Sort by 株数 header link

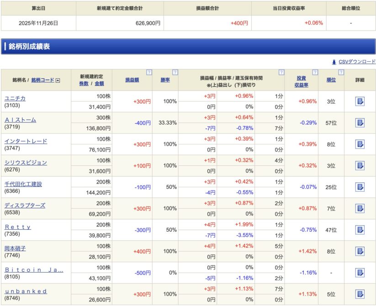(84, 84)
